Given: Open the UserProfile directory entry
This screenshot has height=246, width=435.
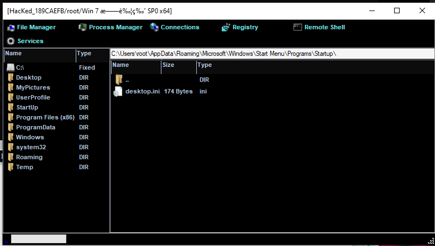Looking at the screenshot, I should [x=33, y=97].
